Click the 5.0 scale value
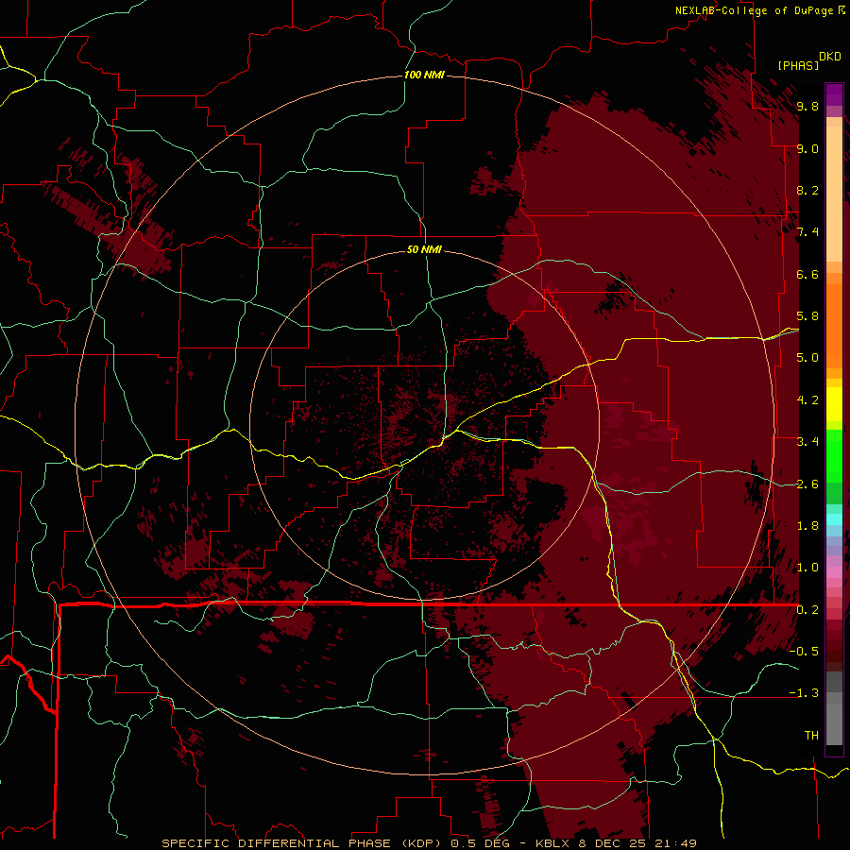This screenshot has height=850, width=850. [x=807, y=358]
